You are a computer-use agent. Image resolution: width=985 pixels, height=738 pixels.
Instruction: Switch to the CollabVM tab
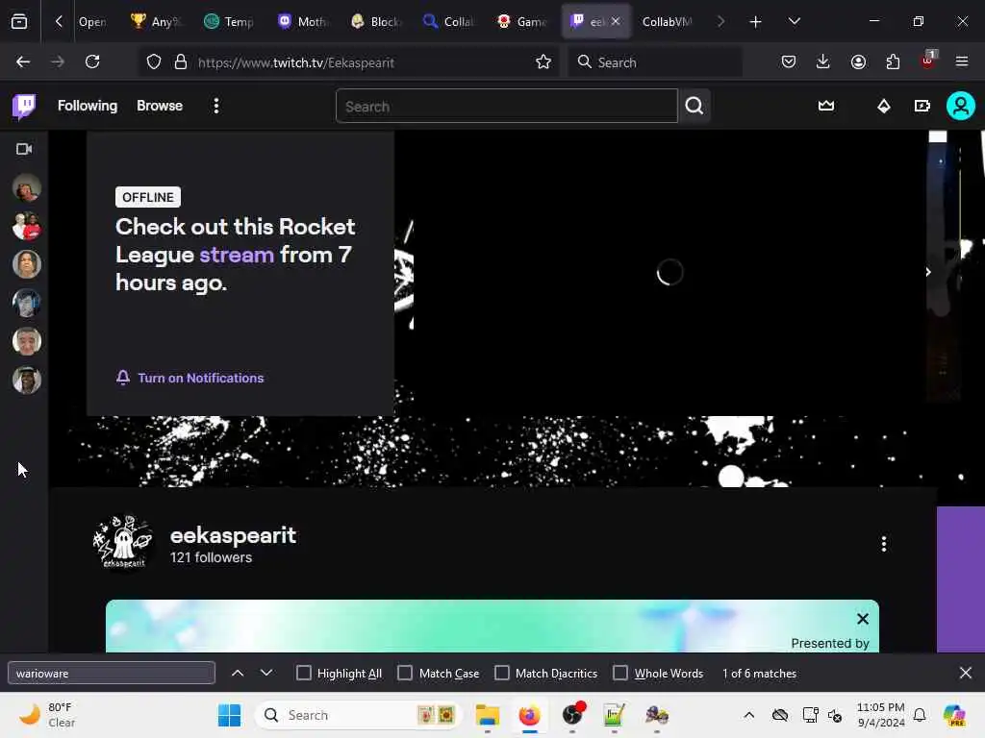pos(668,21)
